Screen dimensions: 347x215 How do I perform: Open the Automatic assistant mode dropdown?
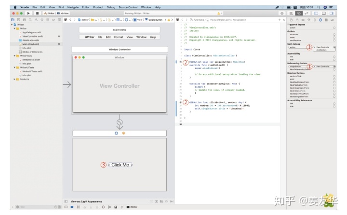[197, 20]
